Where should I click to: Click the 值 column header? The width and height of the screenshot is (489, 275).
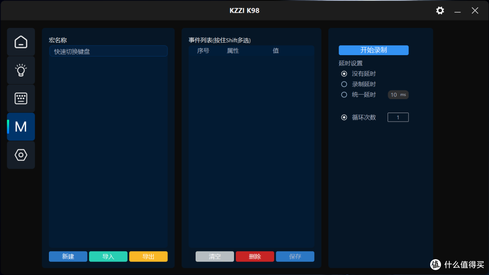click(276, 51)
